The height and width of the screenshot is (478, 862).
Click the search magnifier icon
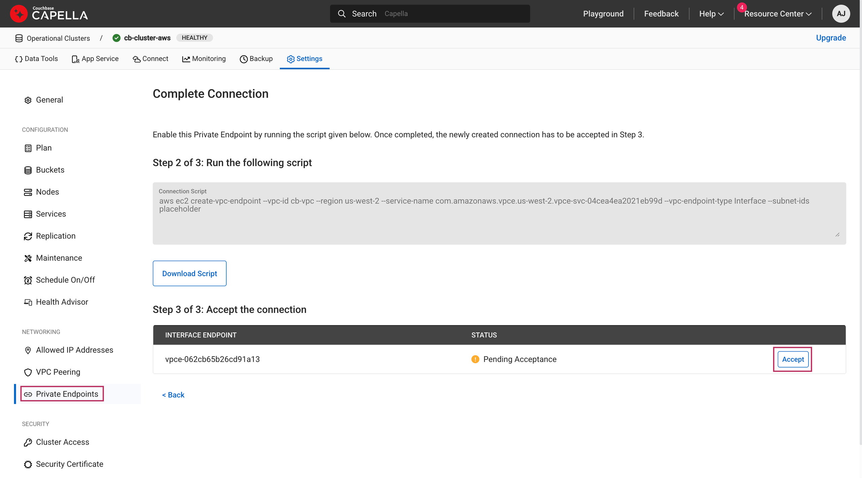[341, 14]
